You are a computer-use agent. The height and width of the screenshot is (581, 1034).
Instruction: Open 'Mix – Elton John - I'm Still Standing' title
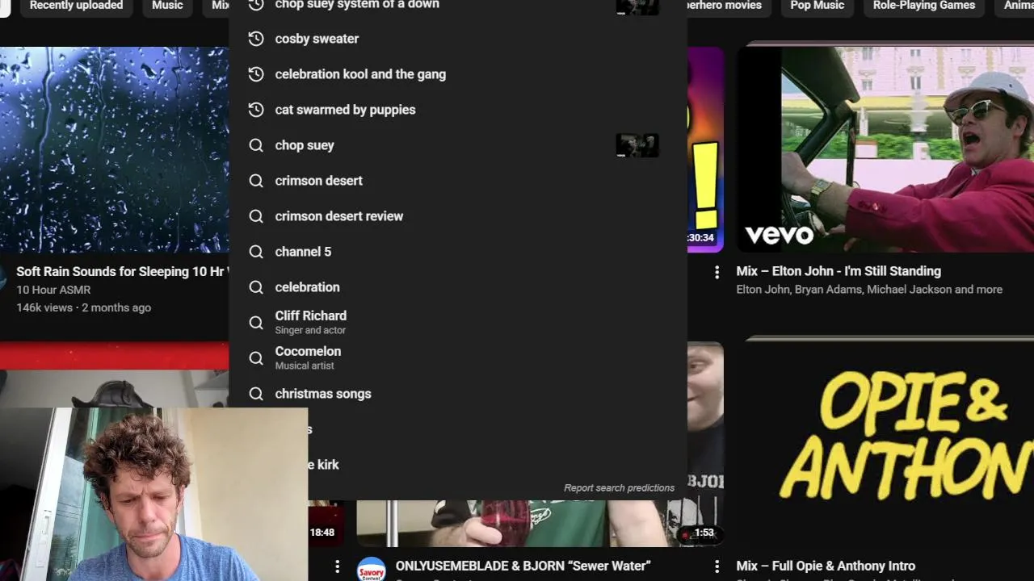(x=839, y=271)
